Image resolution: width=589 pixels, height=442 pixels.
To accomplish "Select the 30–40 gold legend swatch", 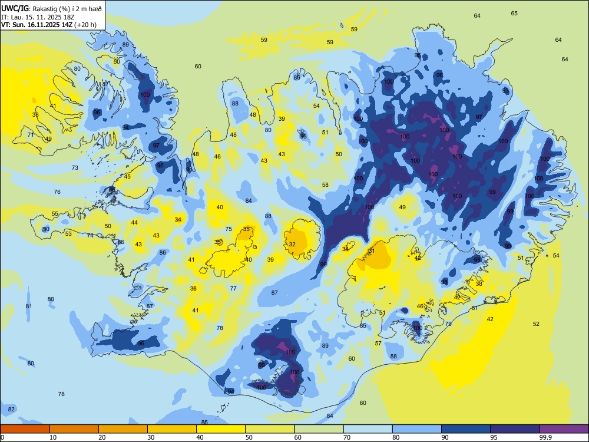I will click(x=172, y=429).
